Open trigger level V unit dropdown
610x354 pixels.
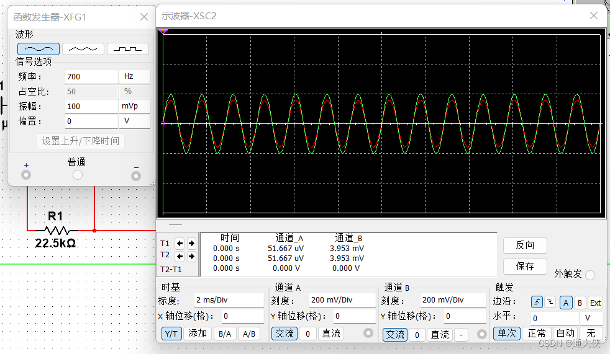pyautogui.click(x=592, y=318)
